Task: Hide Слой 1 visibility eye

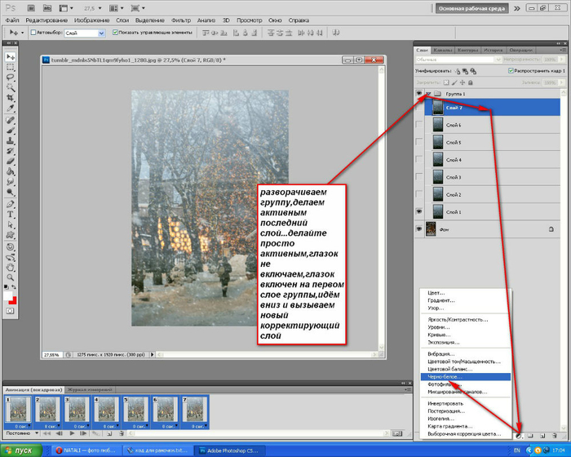Action: (419, 211)
